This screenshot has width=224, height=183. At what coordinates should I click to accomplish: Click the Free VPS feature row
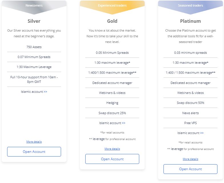pos(190,123)
